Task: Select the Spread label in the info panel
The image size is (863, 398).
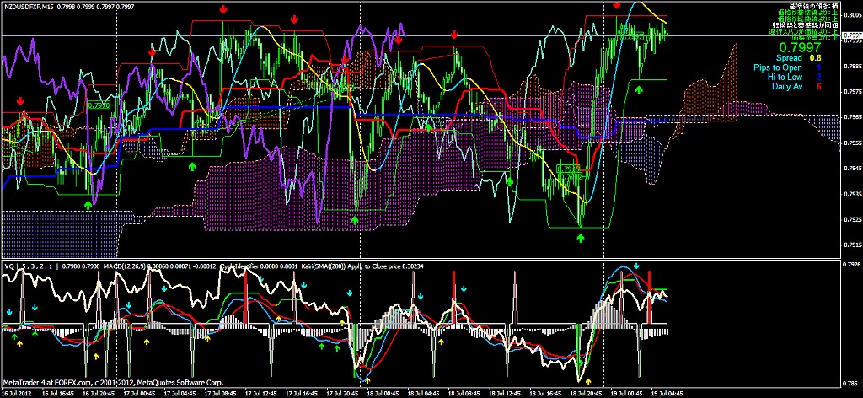Action: (x=789, y=57)
